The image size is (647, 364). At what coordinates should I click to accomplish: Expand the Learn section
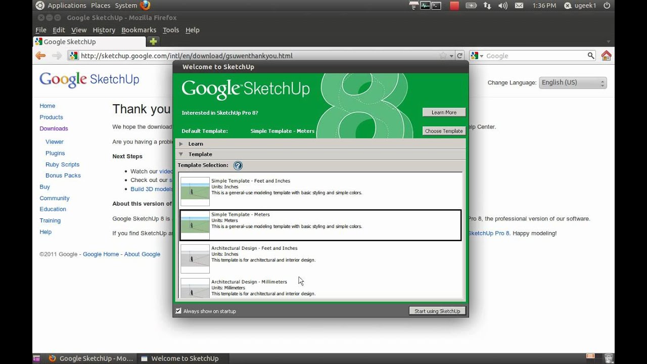(181, 144)
